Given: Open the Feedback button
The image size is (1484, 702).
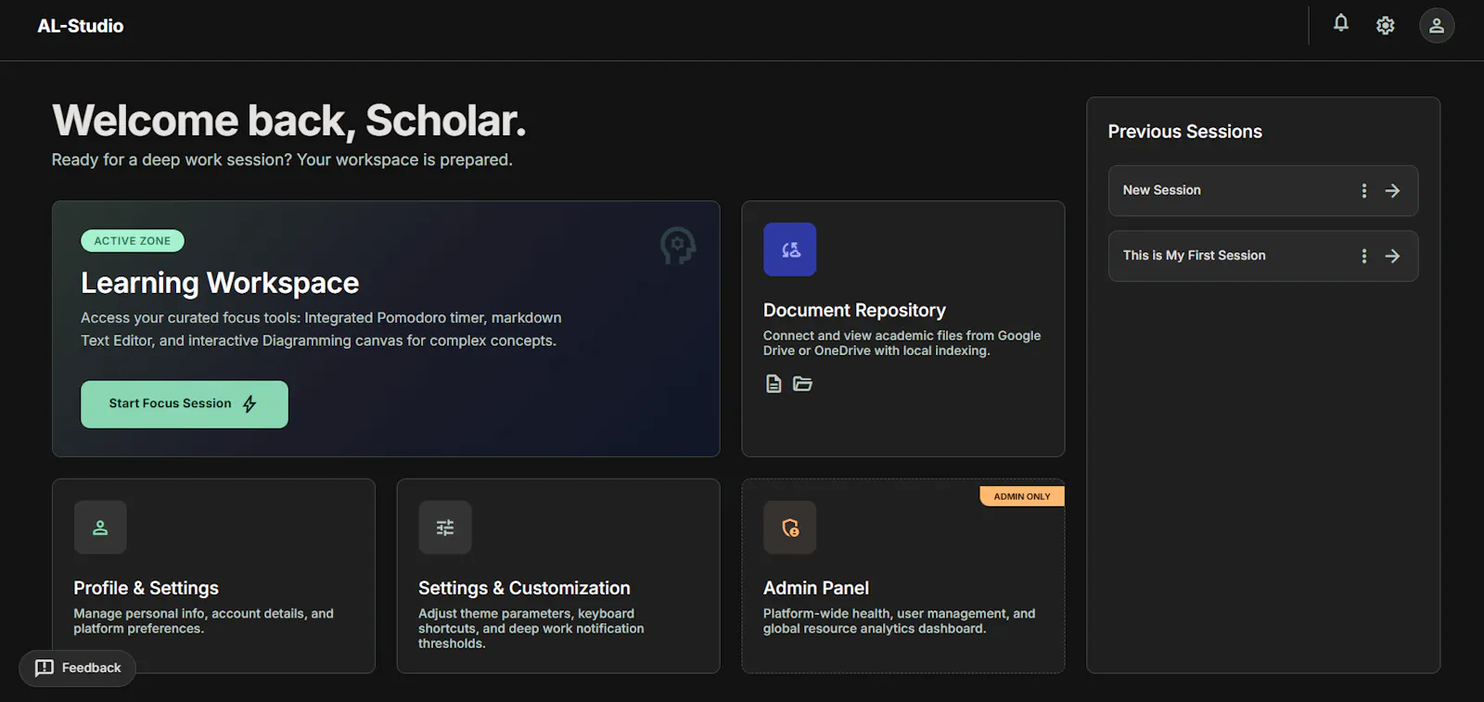Looking at the screenshot, I should (x=77, y=669).
